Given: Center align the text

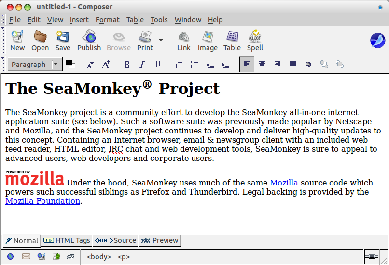Looking at the screenshot, I should pyautogui.click(x=262, y=65).
